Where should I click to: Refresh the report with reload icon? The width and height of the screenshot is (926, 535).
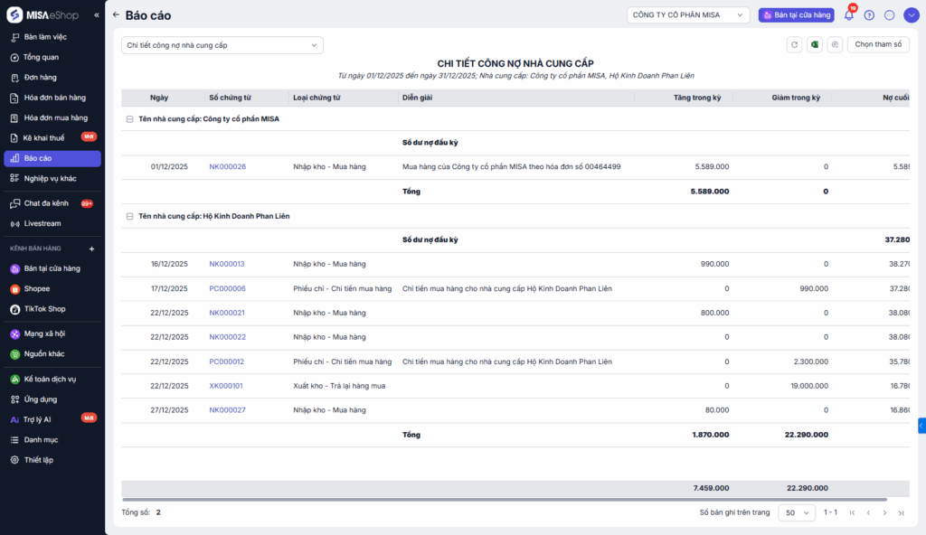[795, 44]
